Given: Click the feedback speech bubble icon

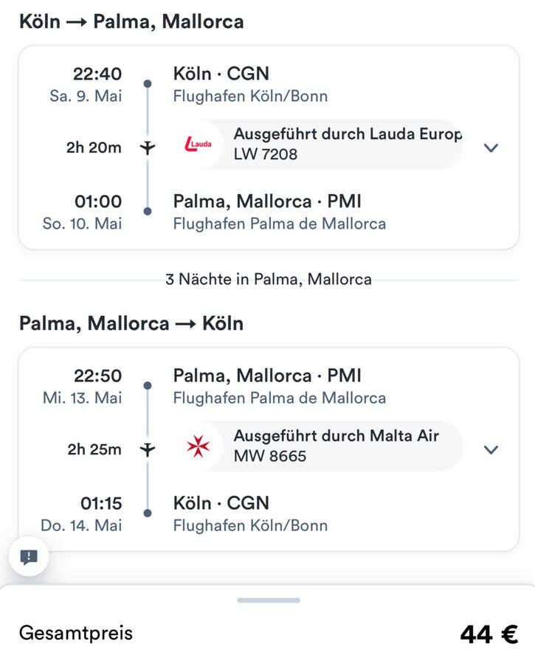Looking at the screenshot, I should (29, 558).
